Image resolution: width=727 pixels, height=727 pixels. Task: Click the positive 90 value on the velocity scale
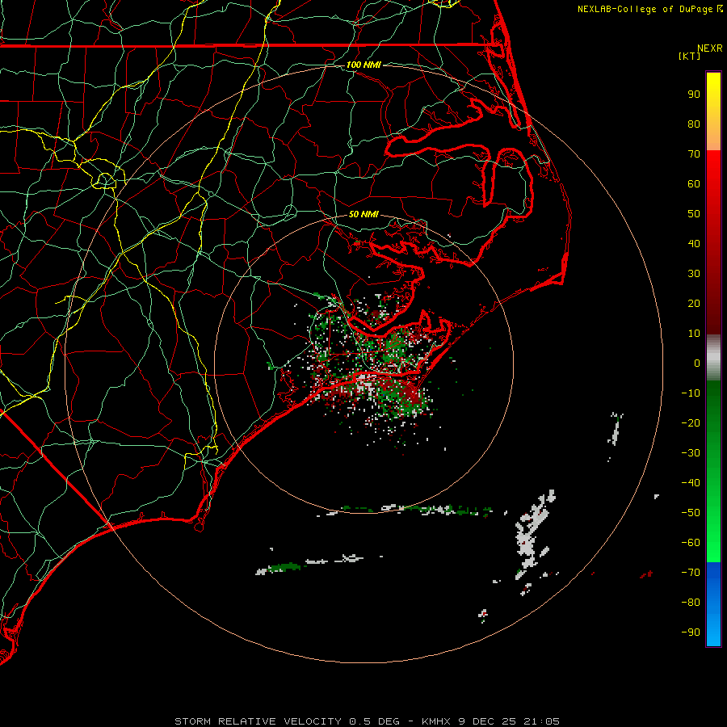coord(694,95)
